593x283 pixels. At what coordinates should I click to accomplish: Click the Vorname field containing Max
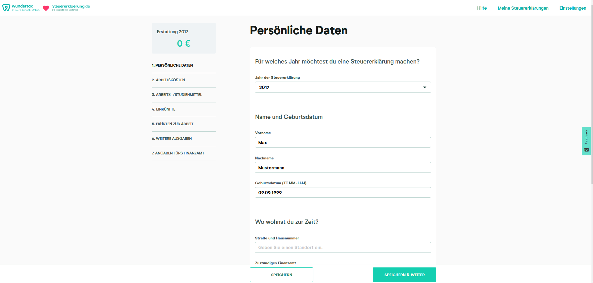[343, 142]
